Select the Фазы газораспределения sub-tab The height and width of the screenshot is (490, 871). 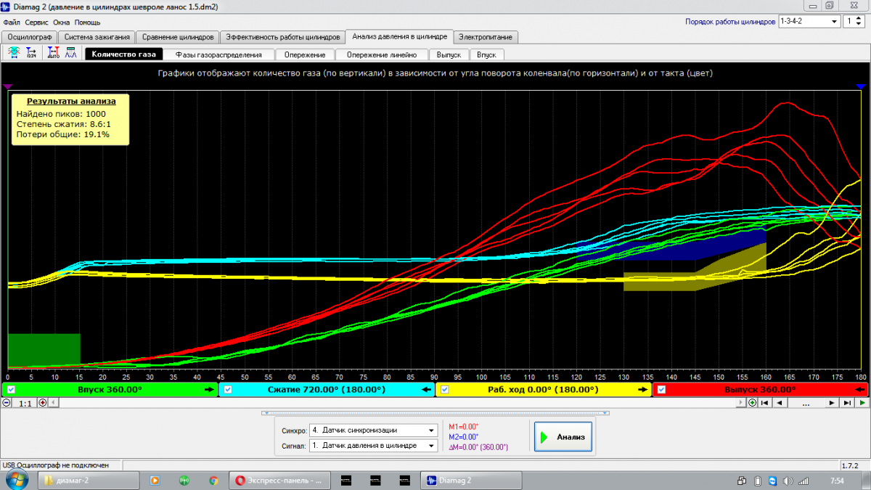218,54
